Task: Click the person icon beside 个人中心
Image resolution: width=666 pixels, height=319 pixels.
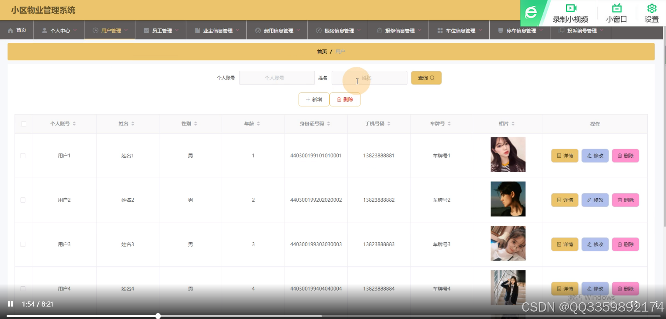Action: point(44,30)
